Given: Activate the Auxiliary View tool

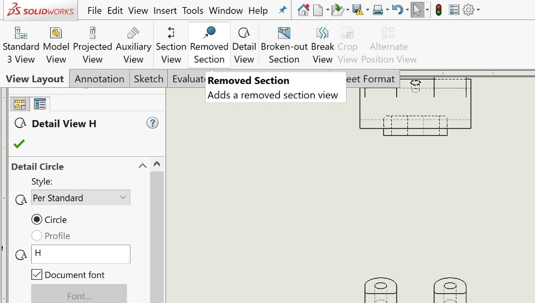Looking at the screenshot, I should pyautogui.click(x=133, y=45).
